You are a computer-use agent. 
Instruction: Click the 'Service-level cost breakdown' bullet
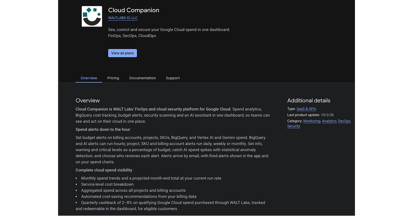pyautogui.click(x=107, y=185)
